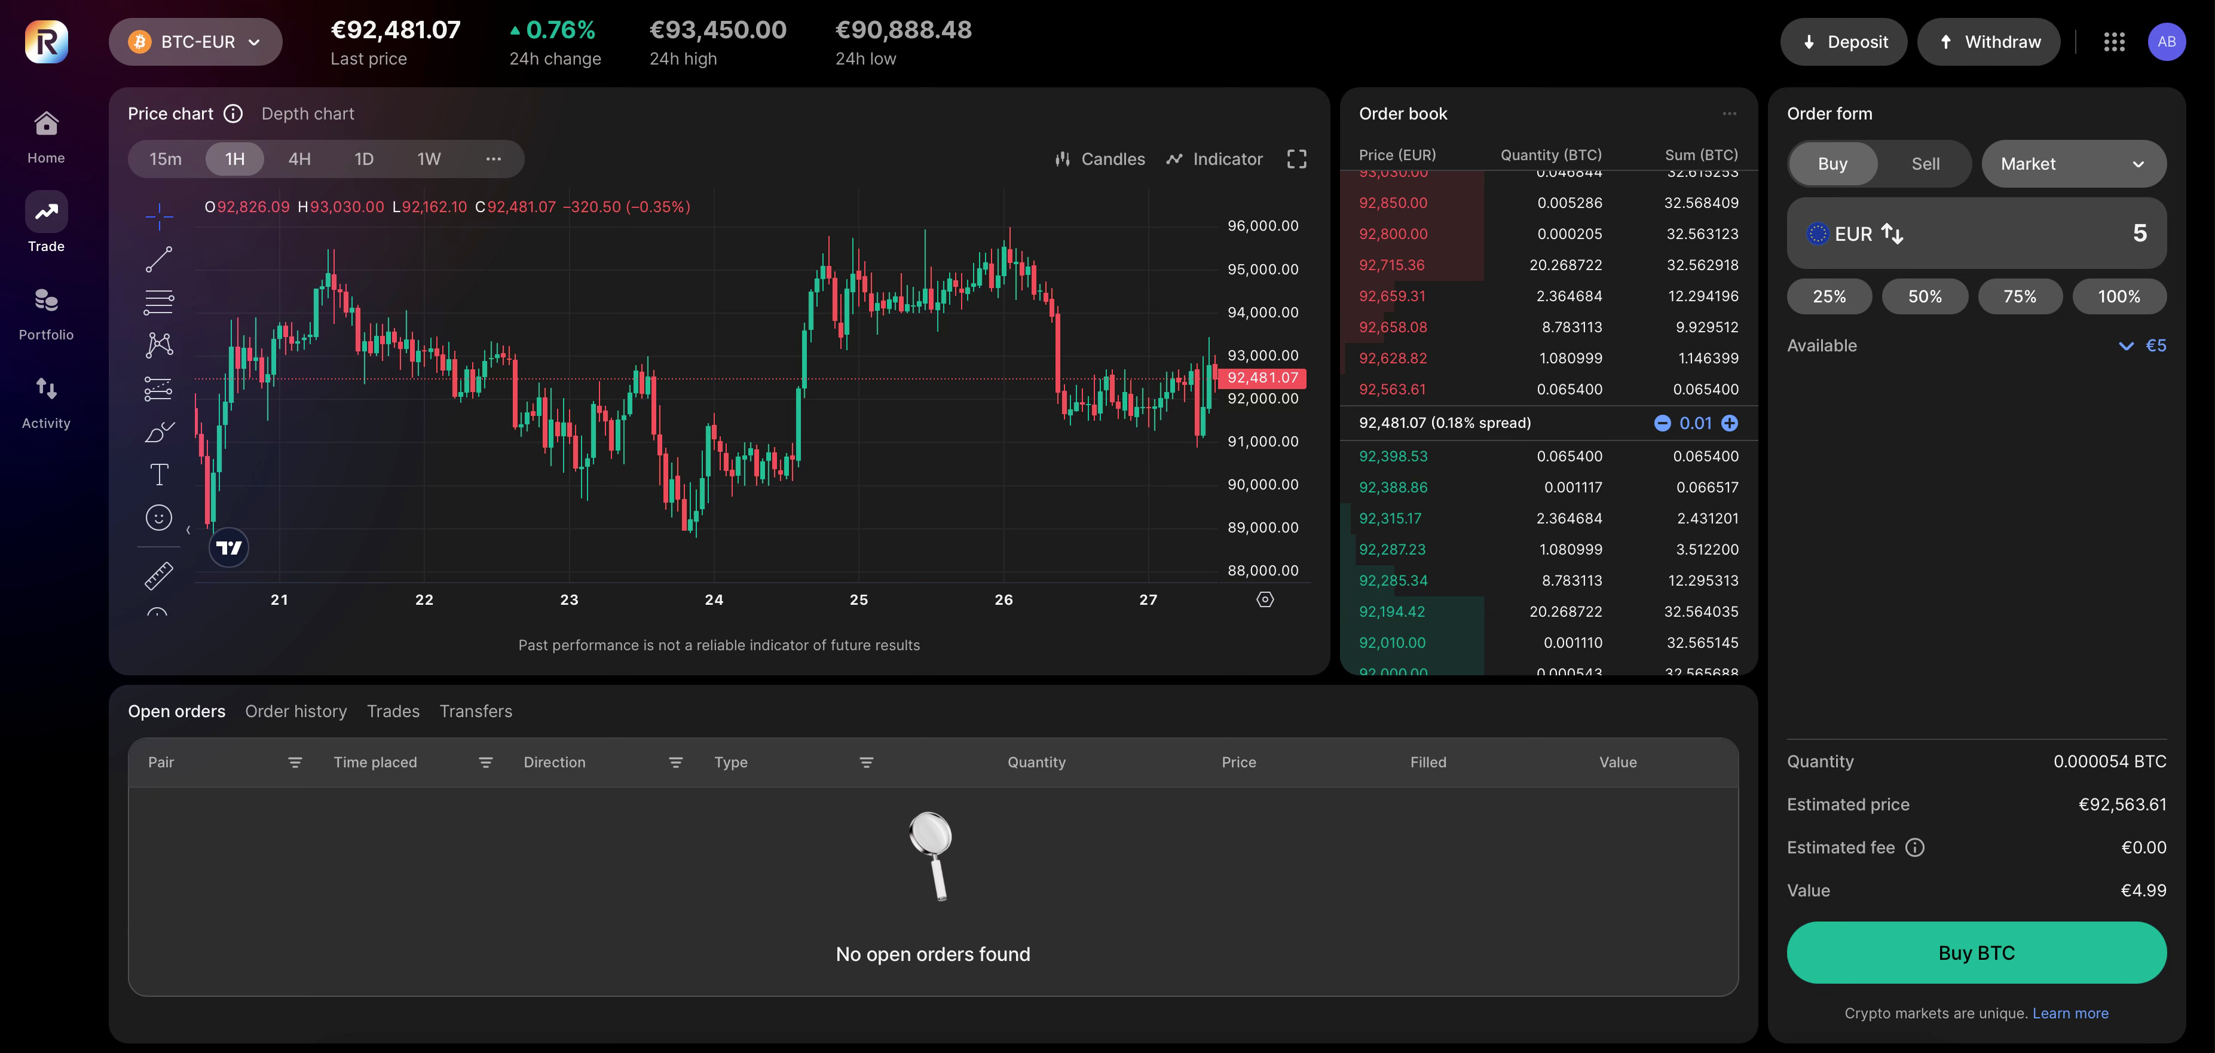Open the emoji sticker tool
Viewport: 2215px width, 1053px height.
pyautogui.click(x=159, y=518)
